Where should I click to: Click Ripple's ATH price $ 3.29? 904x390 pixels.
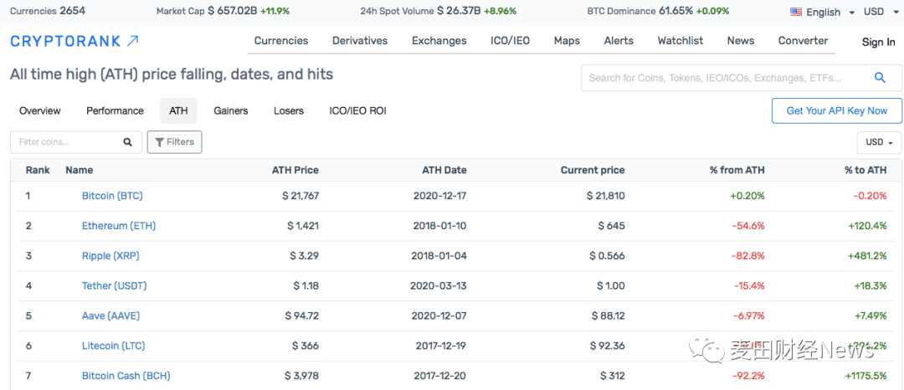click(x=306, y=256)
